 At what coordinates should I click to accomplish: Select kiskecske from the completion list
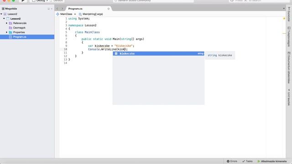coord(158,54)
